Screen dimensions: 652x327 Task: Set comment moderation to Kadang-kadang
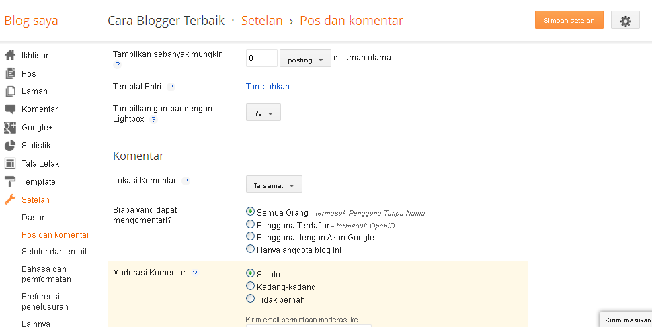point(250,286)
